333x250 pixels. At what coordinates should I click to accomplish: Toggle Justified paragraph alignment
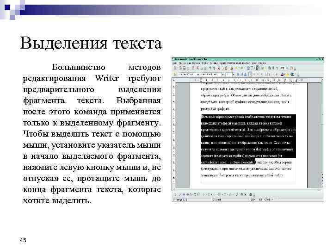(x=261, y=75)
